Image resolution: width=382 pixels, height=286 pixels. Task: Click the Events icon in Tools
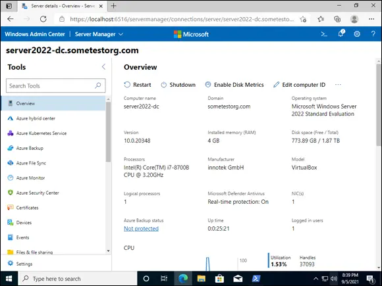pos(11,237)
